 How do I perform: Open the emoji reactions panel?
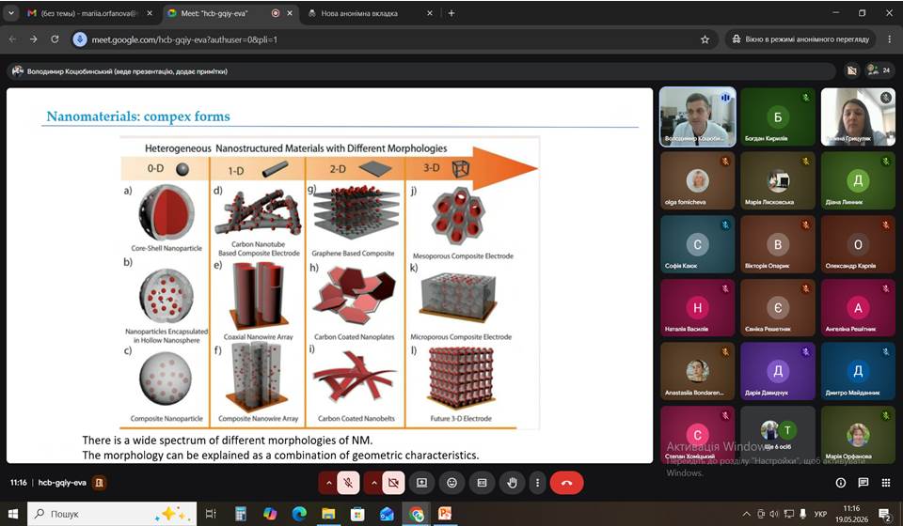[452, 483]
